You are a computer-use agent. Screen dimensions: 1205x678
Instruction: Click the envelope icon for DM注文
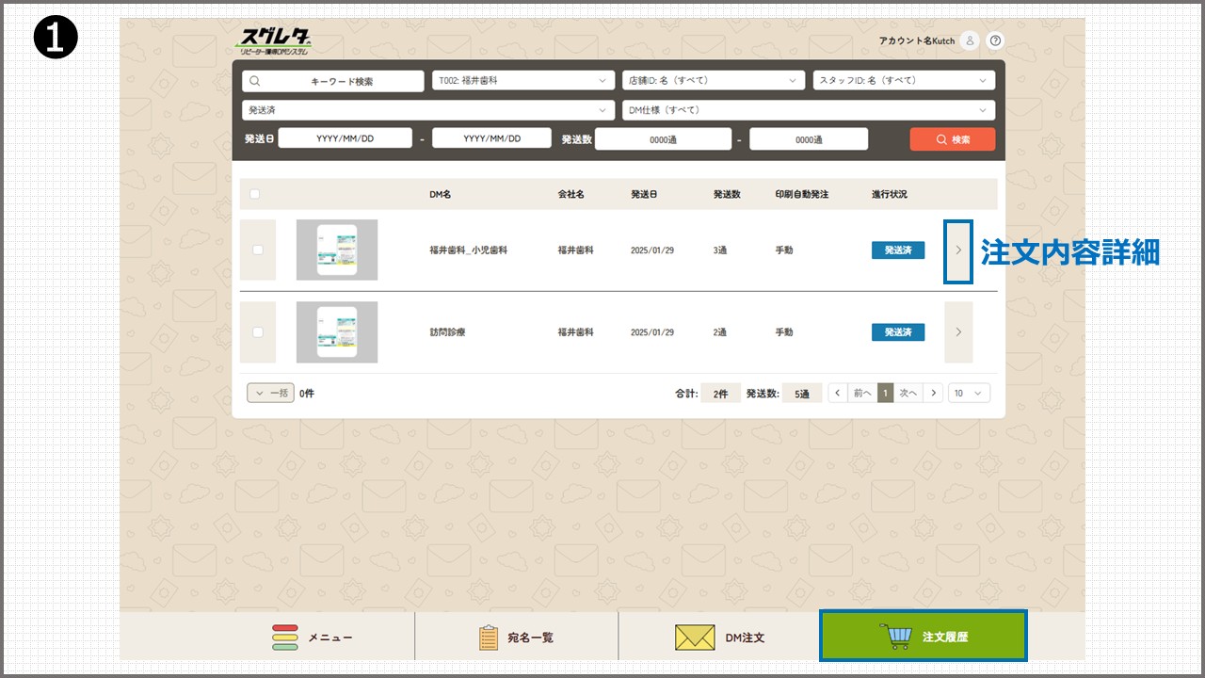[x=695, y=638]
